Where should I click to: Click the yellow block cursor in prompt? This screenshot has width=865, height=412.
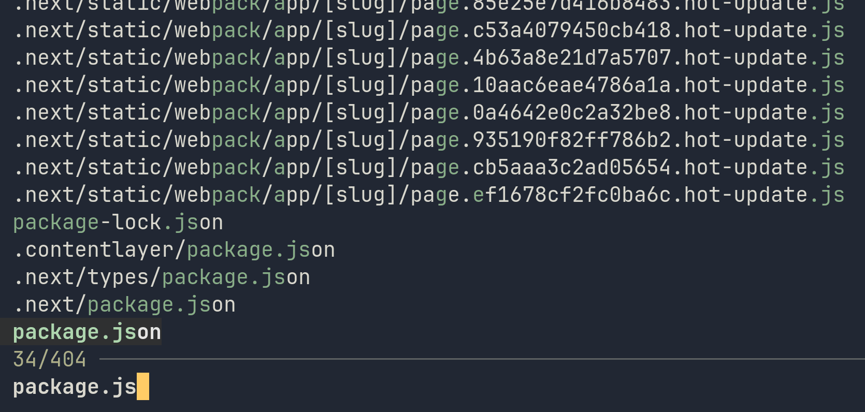click(x=143, y=387)
